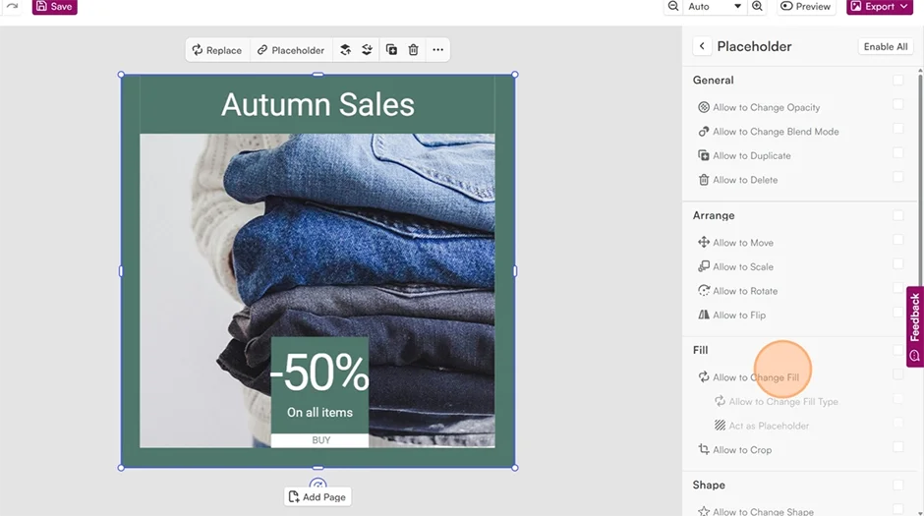924x516 pixels.
Task: Enable Allow to Duplicate checkbox
Action: pyautogui.click(x=898, y=152)
